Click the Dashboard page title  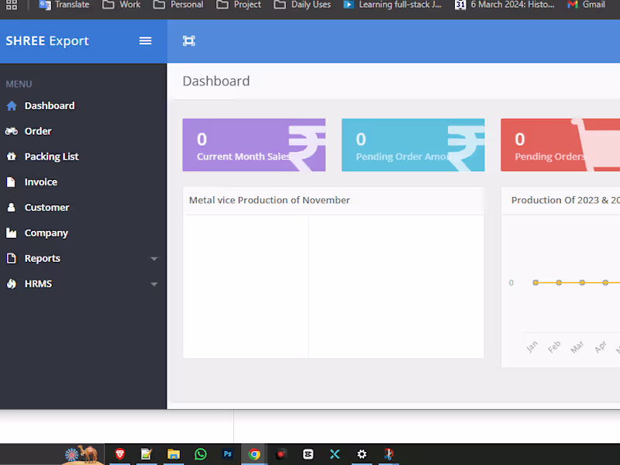click(216, 81)
